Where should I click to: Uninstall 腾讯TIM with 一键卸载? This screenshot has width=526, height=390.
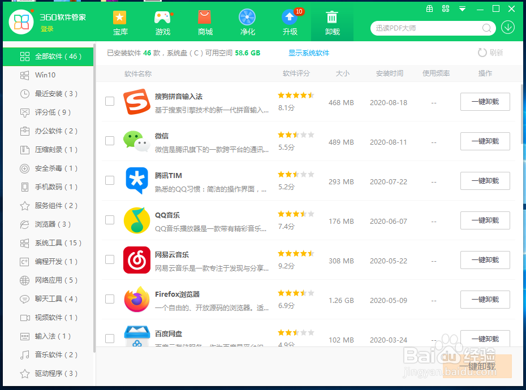pos(485,181)
